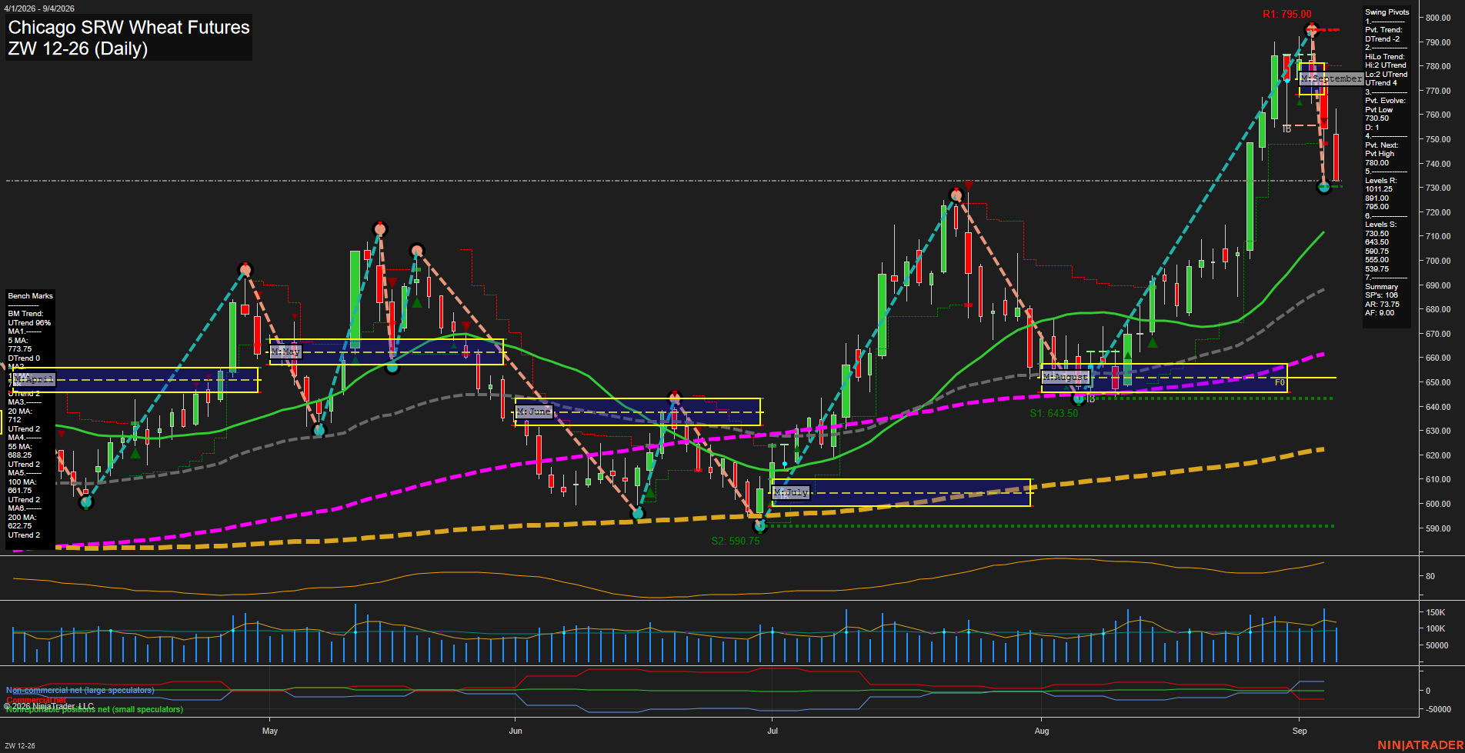Click the "555.00" support level value
The image size is (1465, 753).
[x=1377, y=260]
